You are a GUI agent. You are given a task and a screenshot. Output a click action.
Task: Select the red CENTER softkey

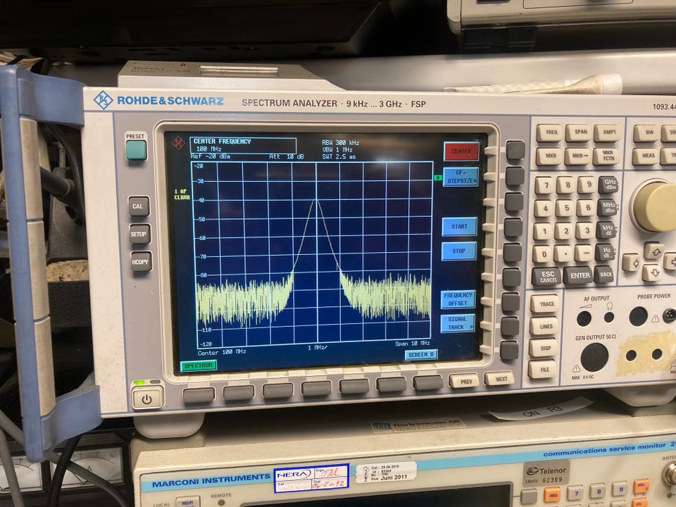pos(461,151)
